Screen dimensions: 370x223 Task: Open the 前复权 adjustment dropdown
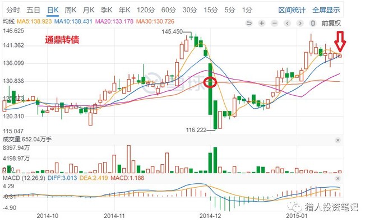click(x=331, y=23)
